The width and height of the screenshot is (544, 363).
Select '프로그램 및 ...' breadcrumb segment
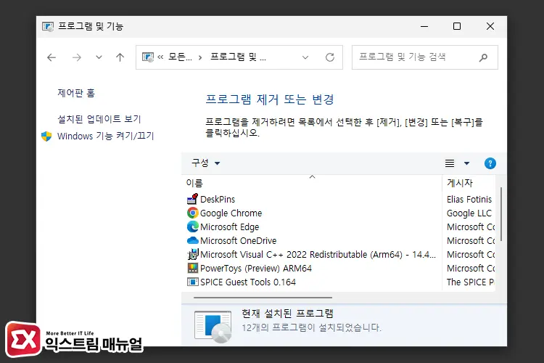[x=239, y=57]
